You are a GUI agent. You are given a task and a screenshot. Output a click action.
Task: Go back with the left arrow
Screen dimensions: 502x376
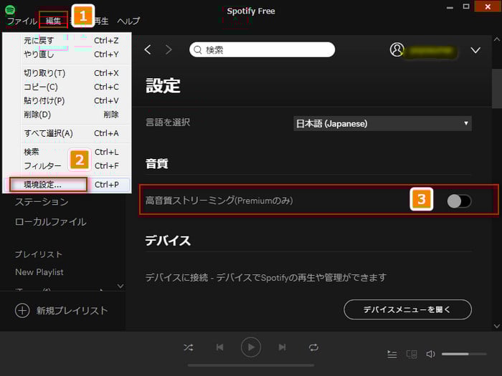(x=148, y=49)
